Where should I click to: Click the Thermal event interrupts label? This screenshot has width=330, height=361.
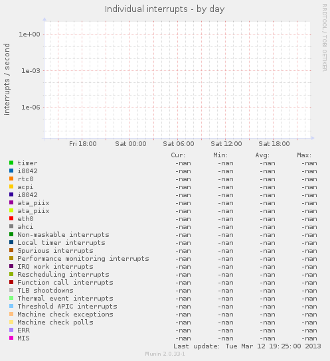[65, 299]
